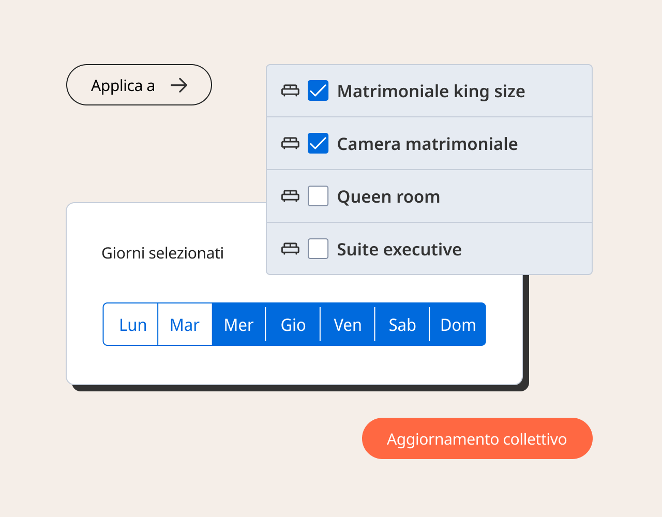Click the Queen room label
Screen dimensions: 662x517
[x=388, y=197]
